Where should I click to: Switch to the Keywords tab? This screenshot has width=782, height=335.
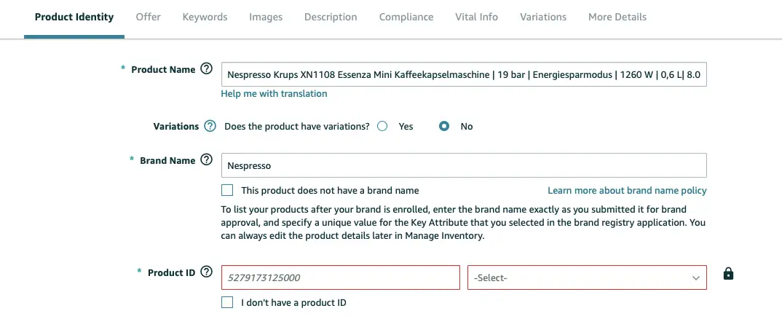point(205,17)
